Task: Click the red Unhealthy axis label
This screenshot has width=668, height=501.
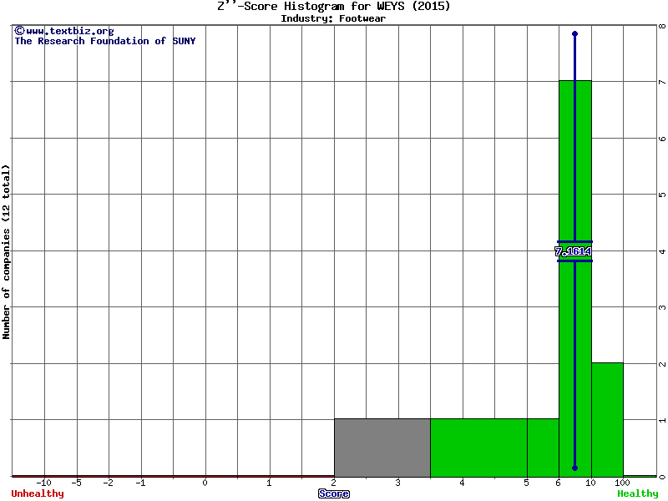Action: click(x=38, y=493)
